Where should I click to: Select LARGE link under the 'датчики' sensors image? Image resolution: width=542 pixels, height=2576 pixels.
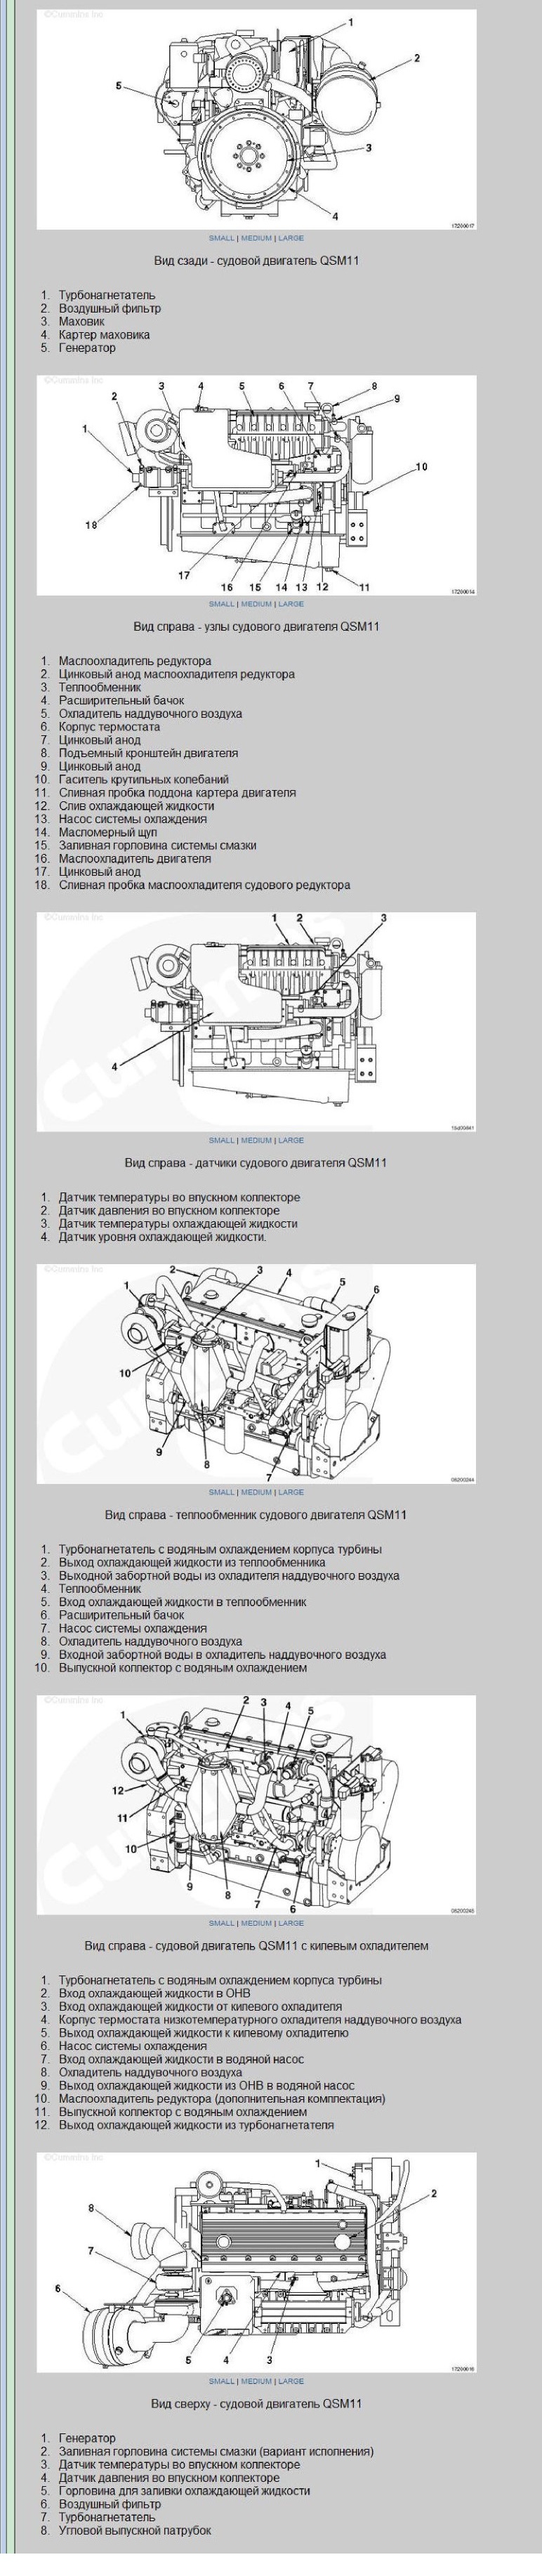pyautogui.click(x=291, y=1140)
